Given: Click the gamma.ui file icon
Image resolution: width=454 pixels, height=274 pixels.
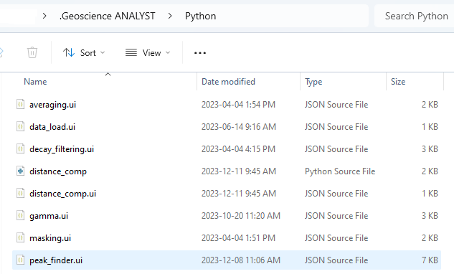Looking at the screenshot, I should click(20, 215).
